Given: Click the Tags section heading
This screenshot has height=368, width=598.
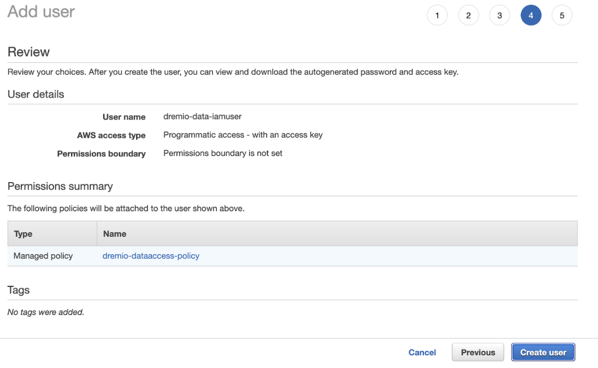Looking at the screenshot, I should point(18,290).
